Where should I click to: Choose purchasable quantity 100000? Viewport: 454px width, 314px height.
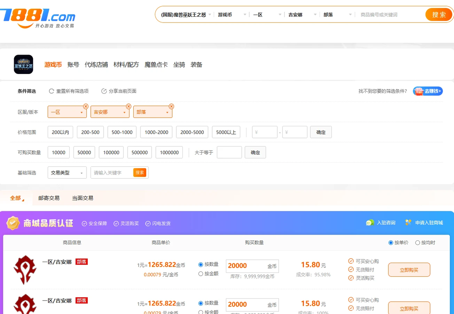111,152
